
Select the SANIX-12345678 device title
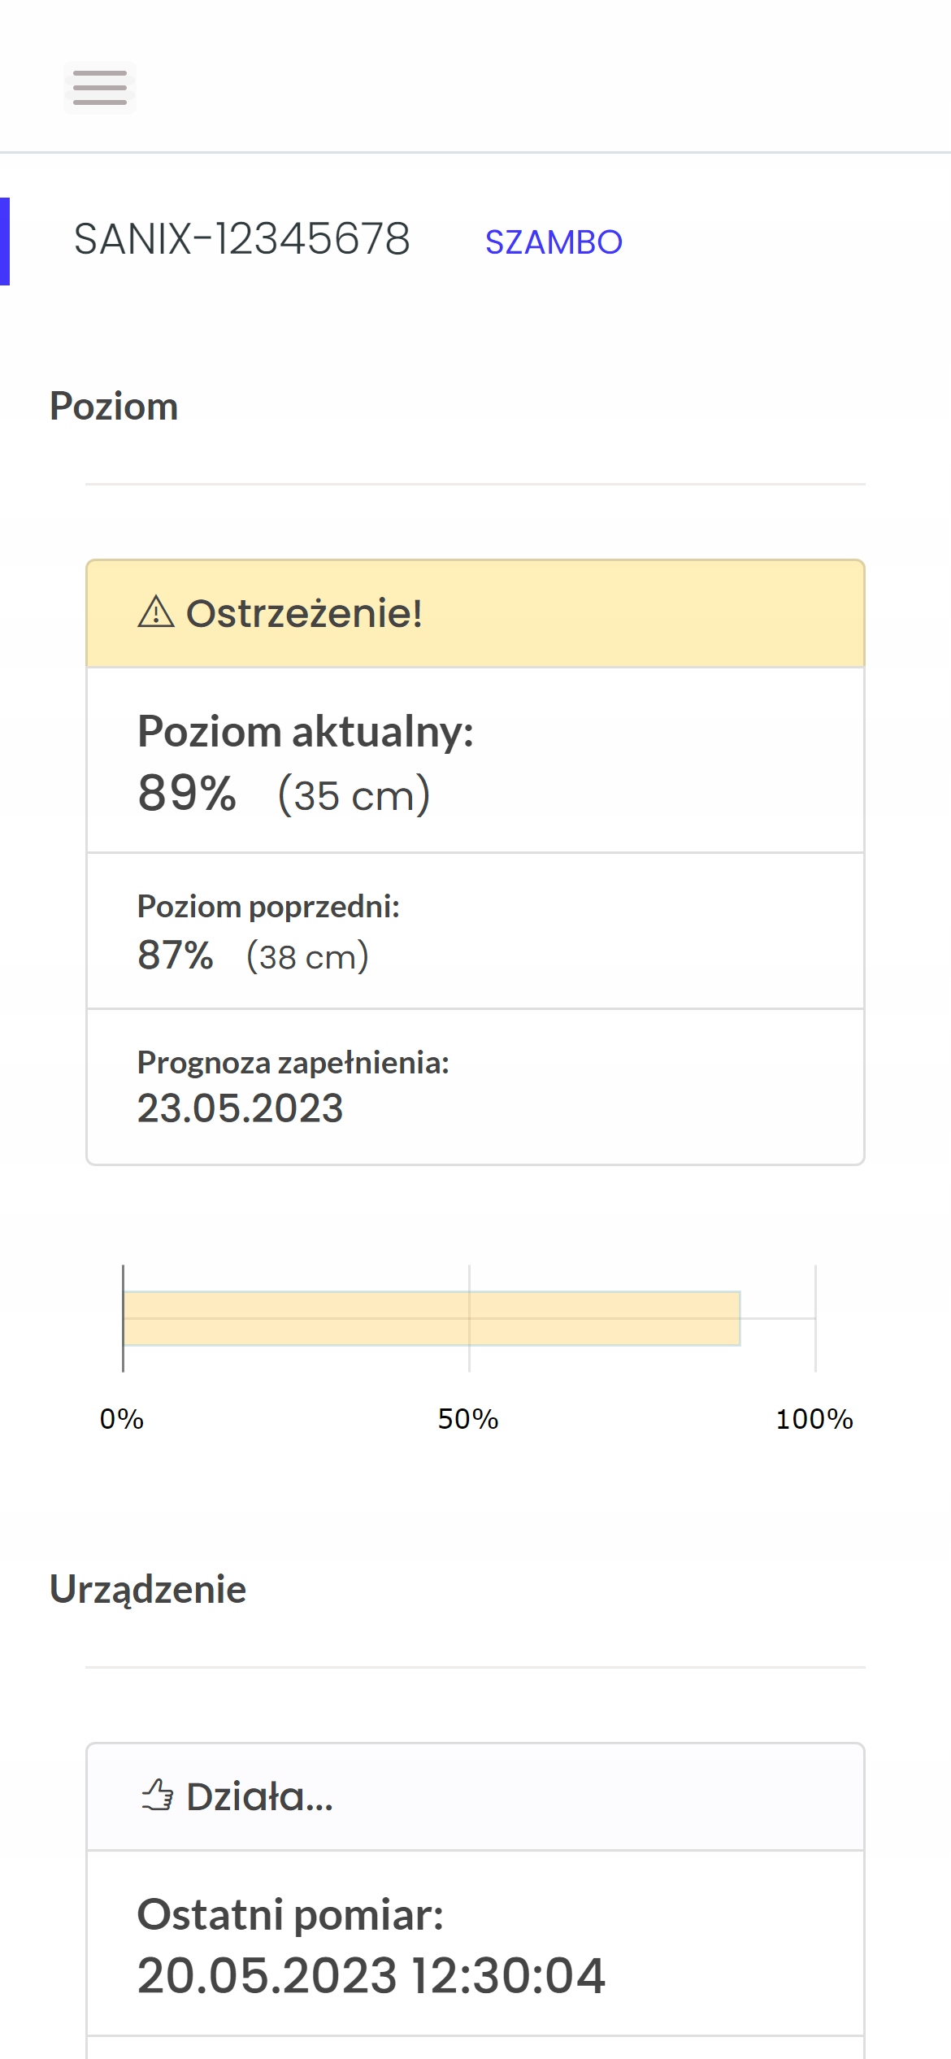[241, 239]
